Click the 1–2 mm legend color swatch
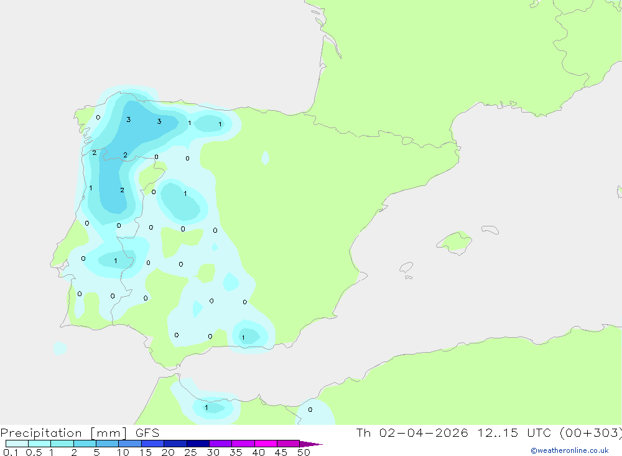Image resolution: width=622 pixels, height=456 pixels. coord(62,444)
